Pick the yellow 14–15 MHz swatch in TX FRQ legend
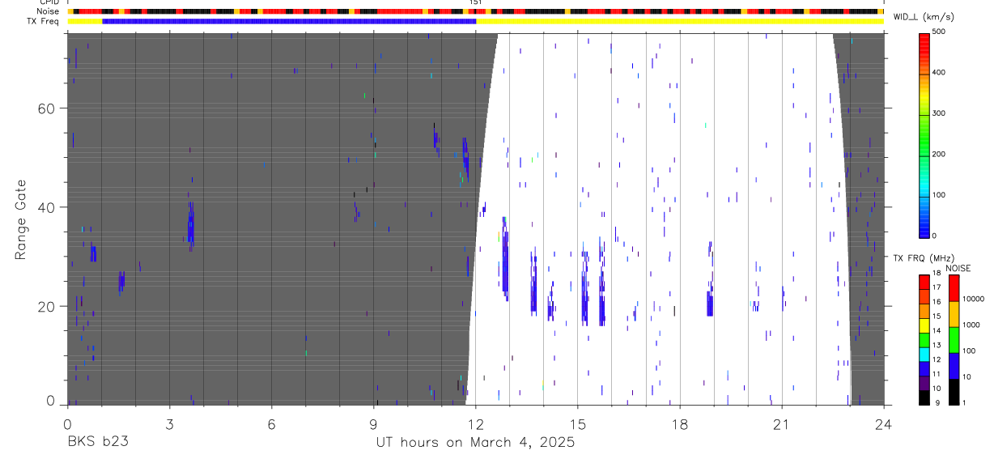Image resolution: width=994 pixels, height=459 pixels. [924, 324]
